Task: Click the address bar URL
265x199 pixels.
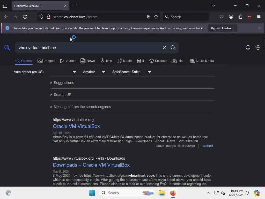Action: 75,17
